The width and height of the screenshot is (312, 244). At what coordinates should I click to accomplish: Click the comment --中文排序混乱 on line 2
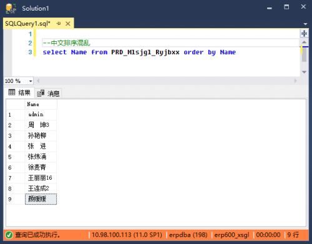coord(67,43)
